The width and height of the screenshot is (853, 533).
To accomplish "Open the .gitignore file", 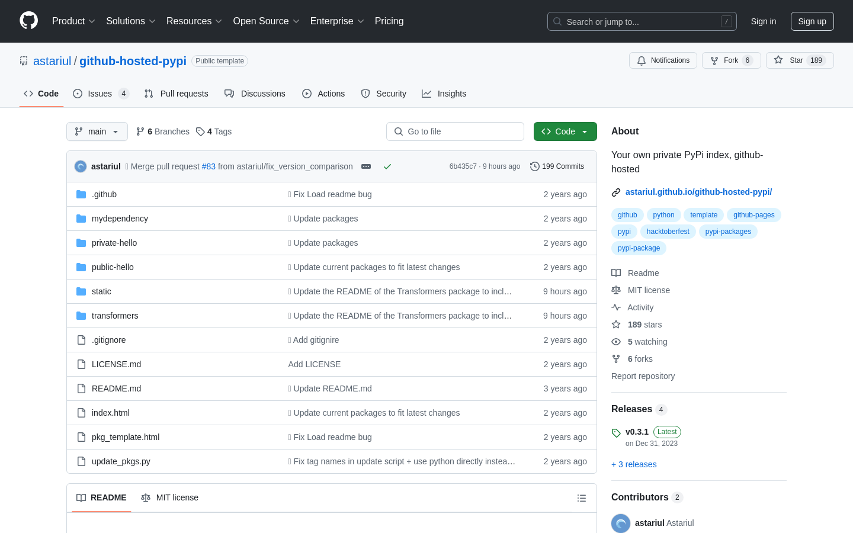I will (108, 340).
